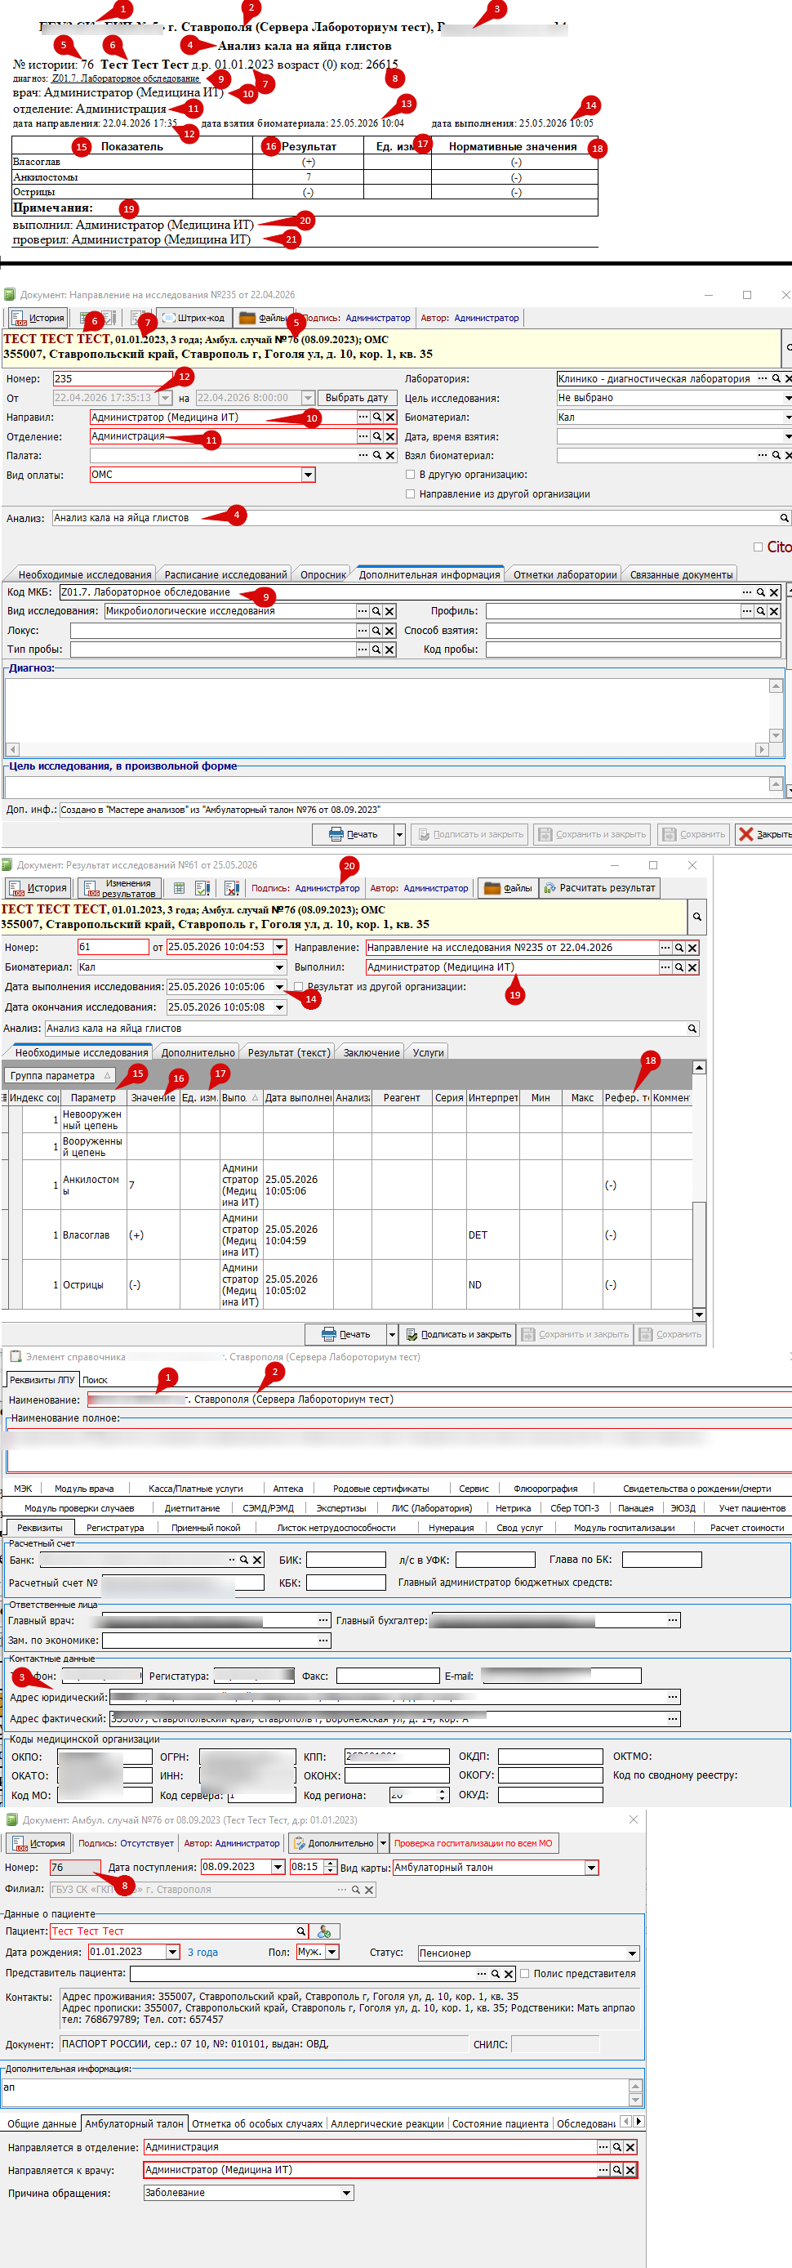The image size is (792, 2268).
Task: Expand the Вид карты dropdown
Action: (591, 1868)
